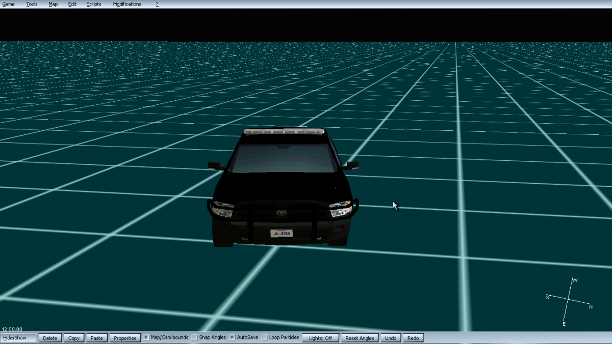Enable the Loop Particles checkbox
Viewport: 612px width, 344px height.
265,337
